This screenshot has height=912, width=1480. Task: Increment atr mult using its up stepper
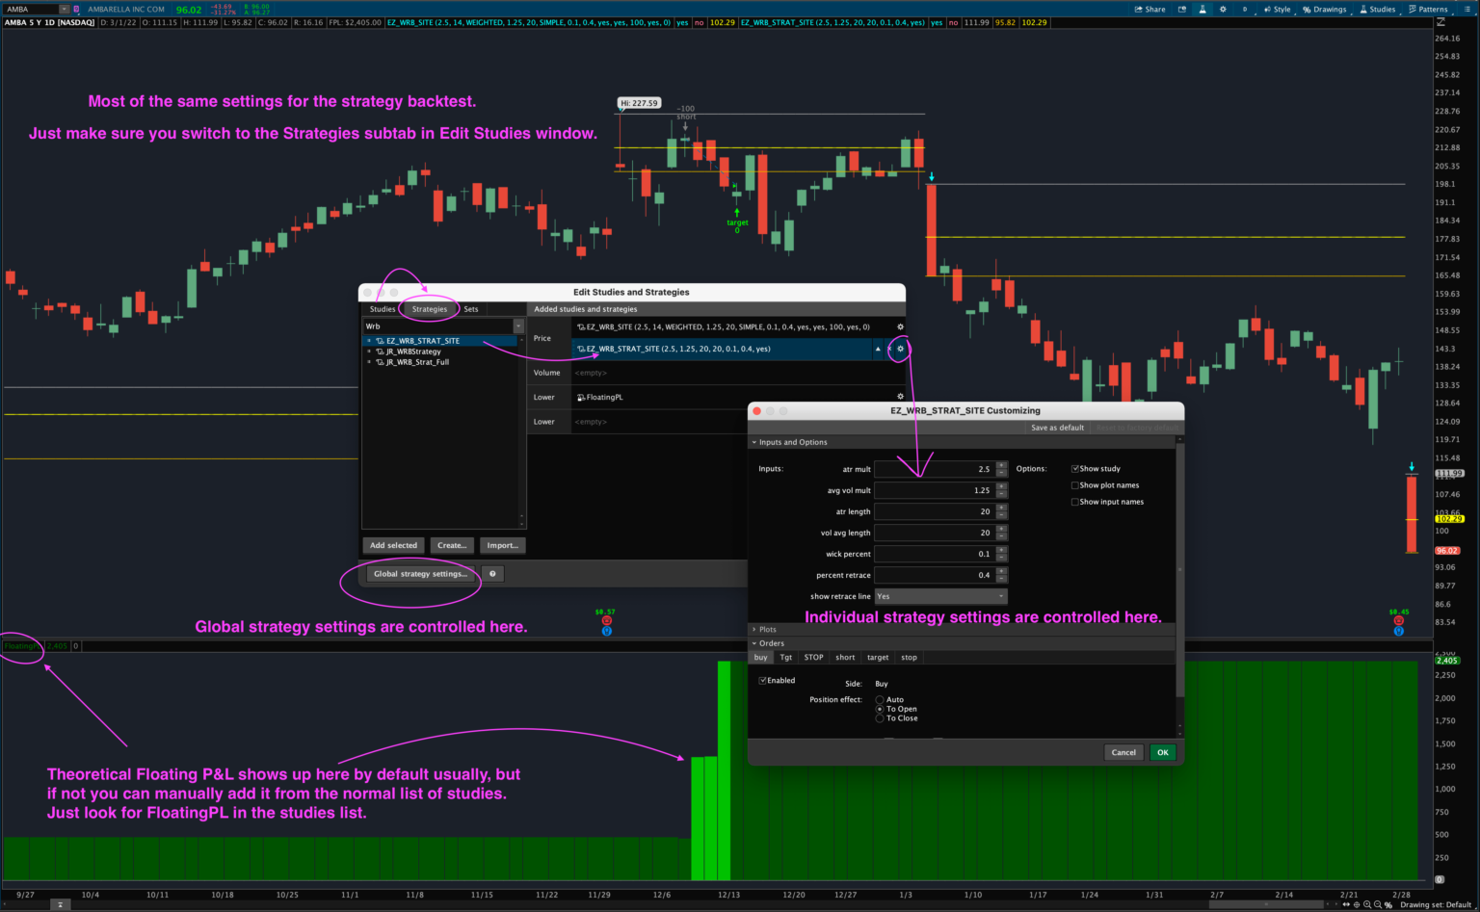tap(1002, 465)
